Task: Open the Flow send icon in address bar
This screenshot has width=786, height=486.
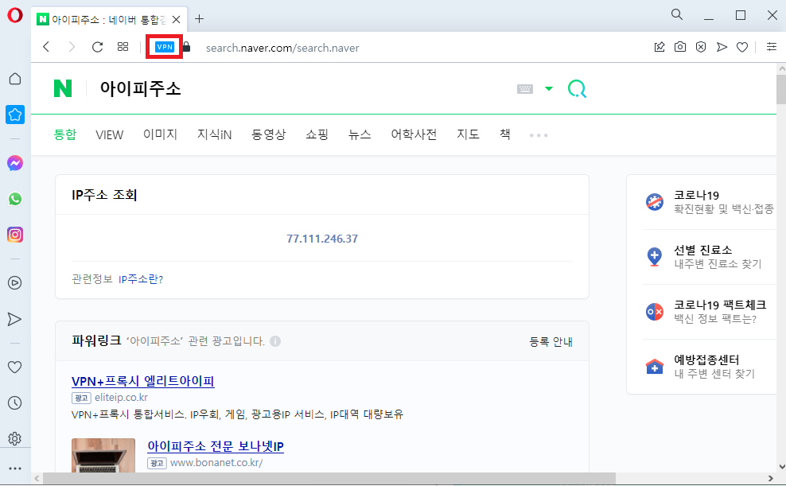Action: pos(722,47)
